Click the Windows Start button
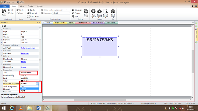 point(4,108)
